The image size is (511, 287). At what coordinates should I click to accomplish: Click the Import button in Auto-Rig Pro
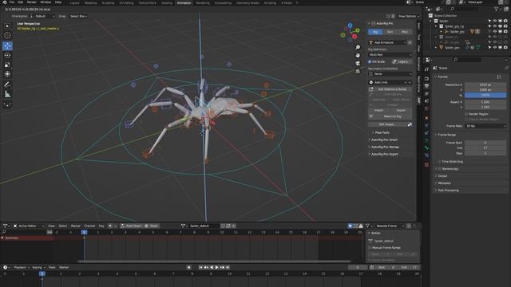[x=379, y=110]
